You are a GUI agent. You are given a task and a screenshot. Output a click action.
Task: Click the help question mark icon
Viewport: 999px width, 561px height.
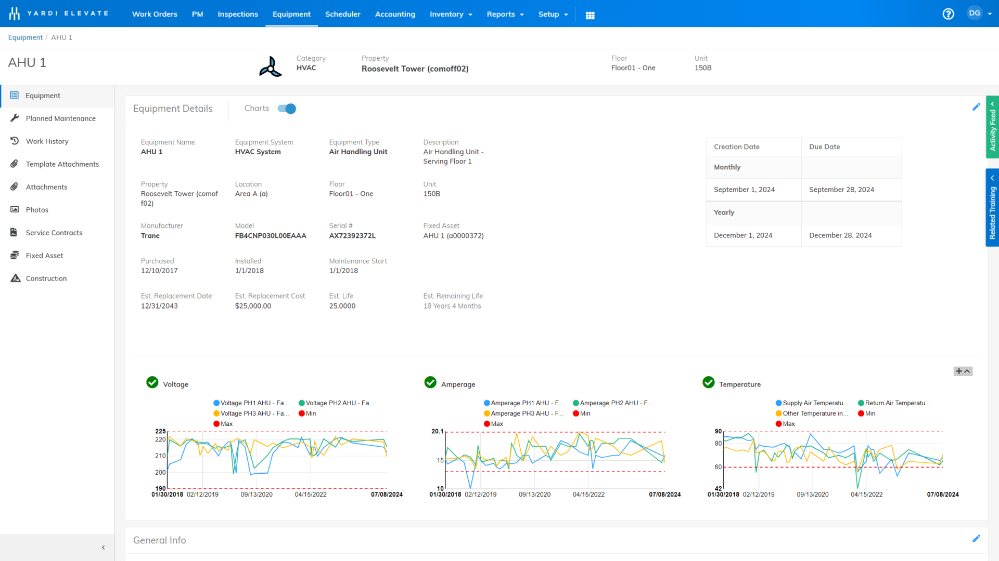pyautogui.click(x=948, y=14)
